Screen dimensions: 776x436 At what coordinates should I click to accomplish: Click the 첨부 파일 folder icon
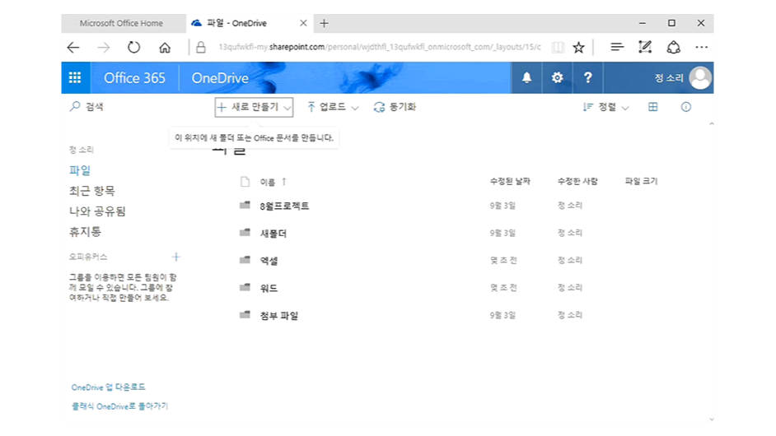click(245, 315)
